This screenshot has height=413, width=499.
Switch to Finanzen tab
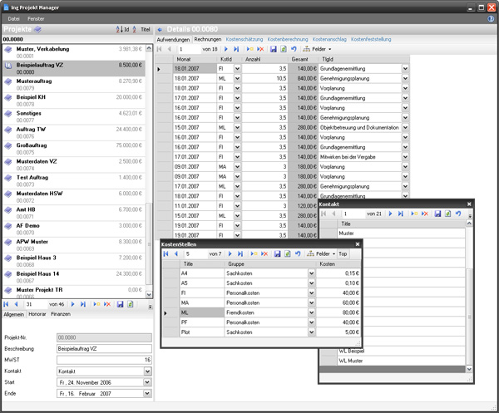tap(61, 314)
